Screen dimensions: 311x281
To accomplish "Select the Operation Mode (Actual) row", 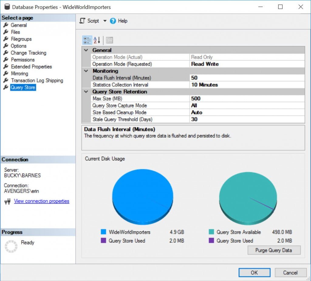I will [x=198, y=57].
